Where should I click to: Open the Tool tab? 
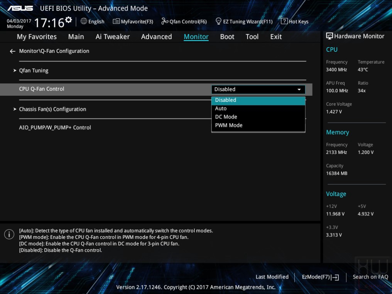[252, 37]
